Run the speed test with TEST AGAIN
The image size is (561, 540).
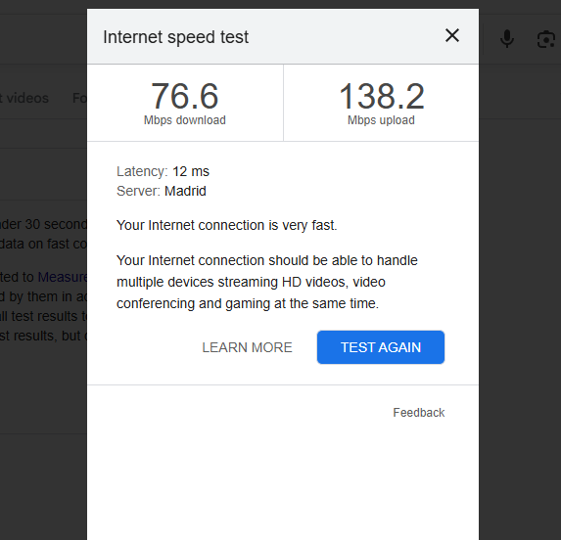[381, 347]
